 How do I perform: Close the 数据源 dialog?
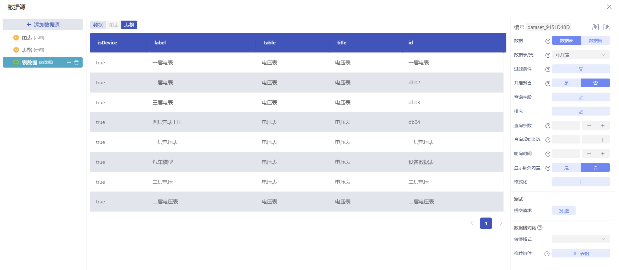click(609, 7)
